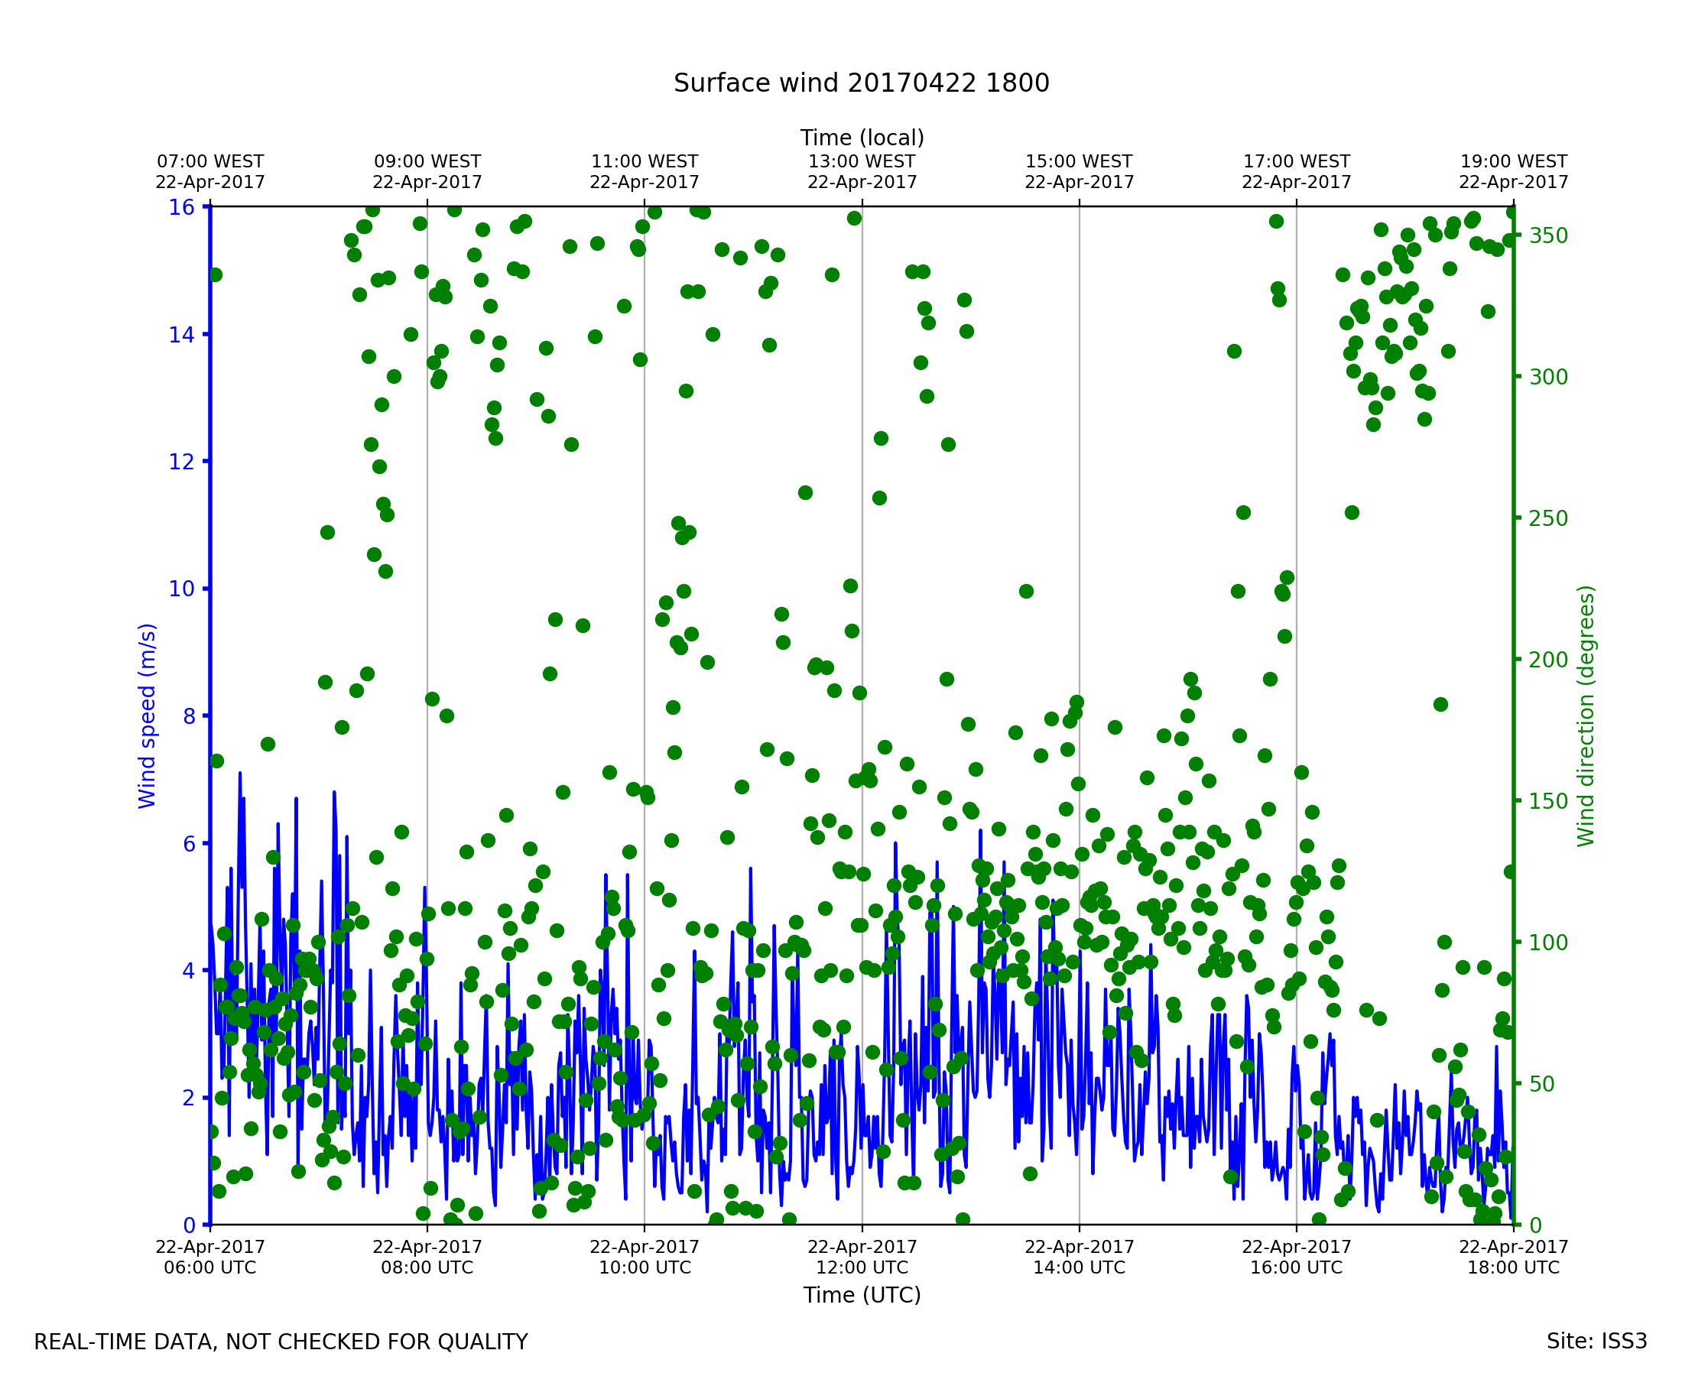Screen dimensions: 1682x1376
Task: Click the green '350' direction tick label
Action: tap(1548, 236)
